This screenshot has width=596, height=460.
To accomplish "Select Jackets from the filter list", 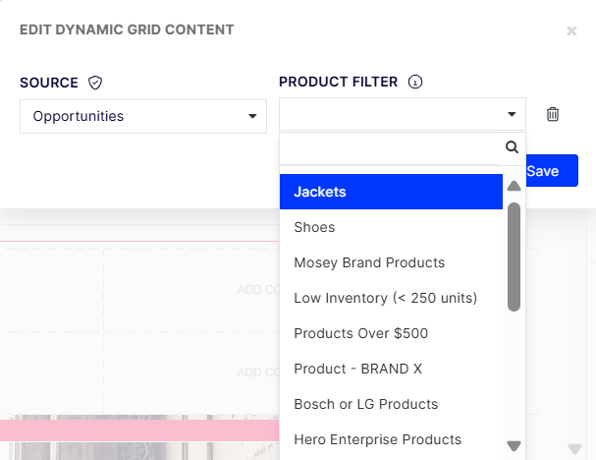I will 391,192.
